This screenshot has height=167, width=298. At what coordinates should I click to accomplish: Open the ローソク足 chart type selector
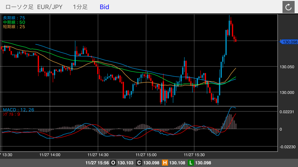tap(18, 7)
